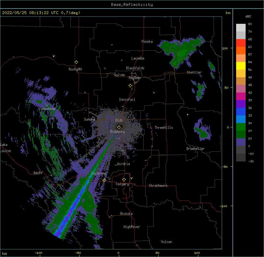Click the Limestone label
264x257 pixels.
47,109
